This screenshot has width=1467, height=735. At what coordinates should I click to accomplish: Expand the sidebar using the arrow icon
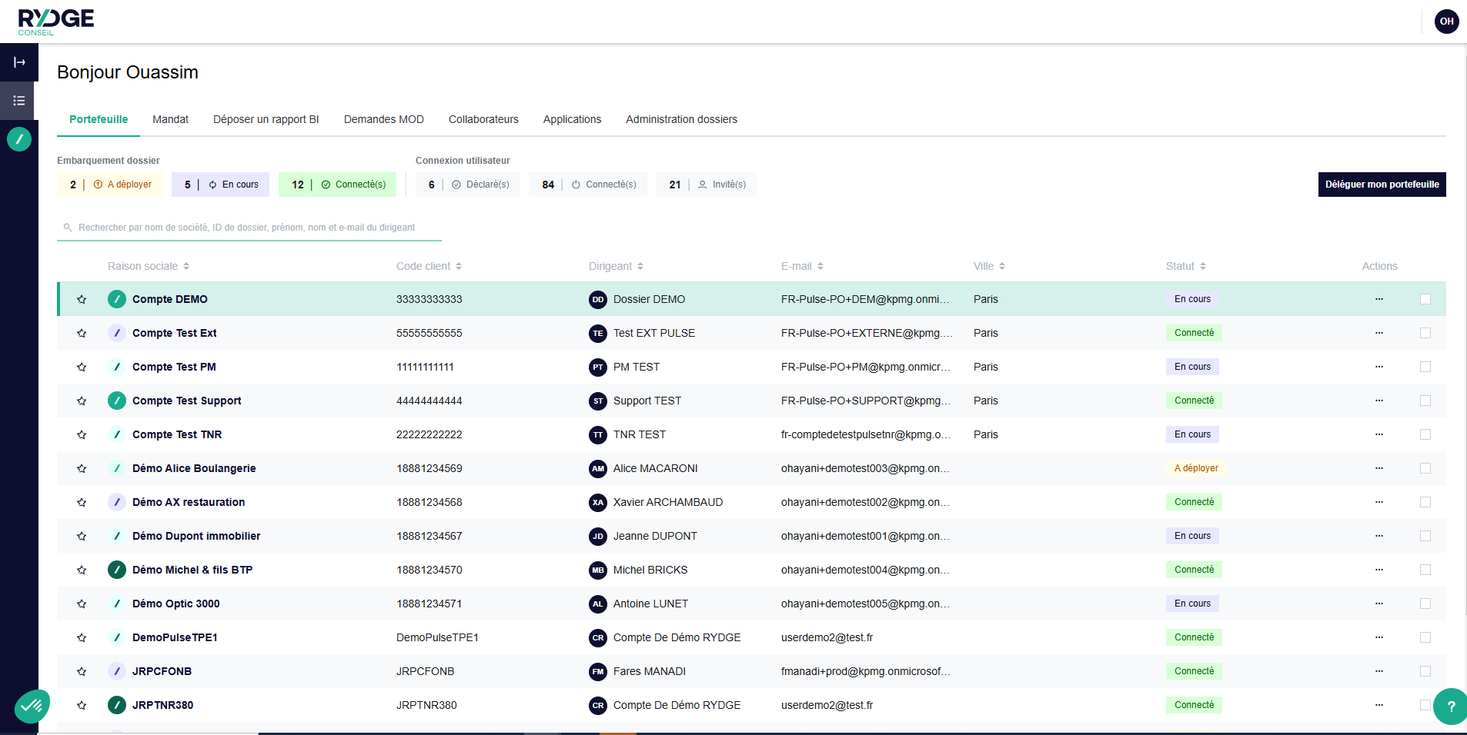point(19,62)
